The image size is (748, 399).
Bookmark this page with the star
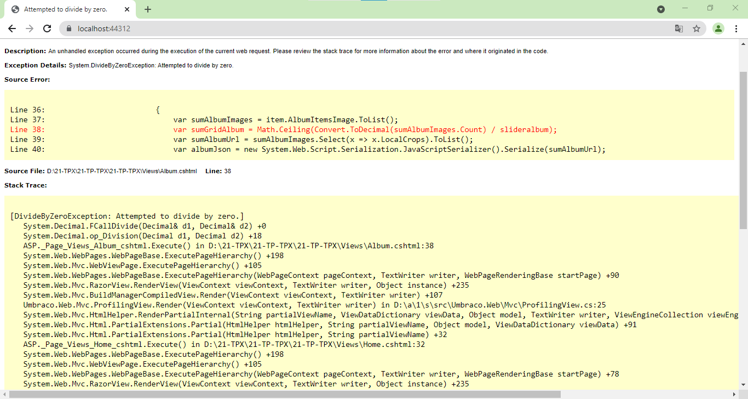697,29
